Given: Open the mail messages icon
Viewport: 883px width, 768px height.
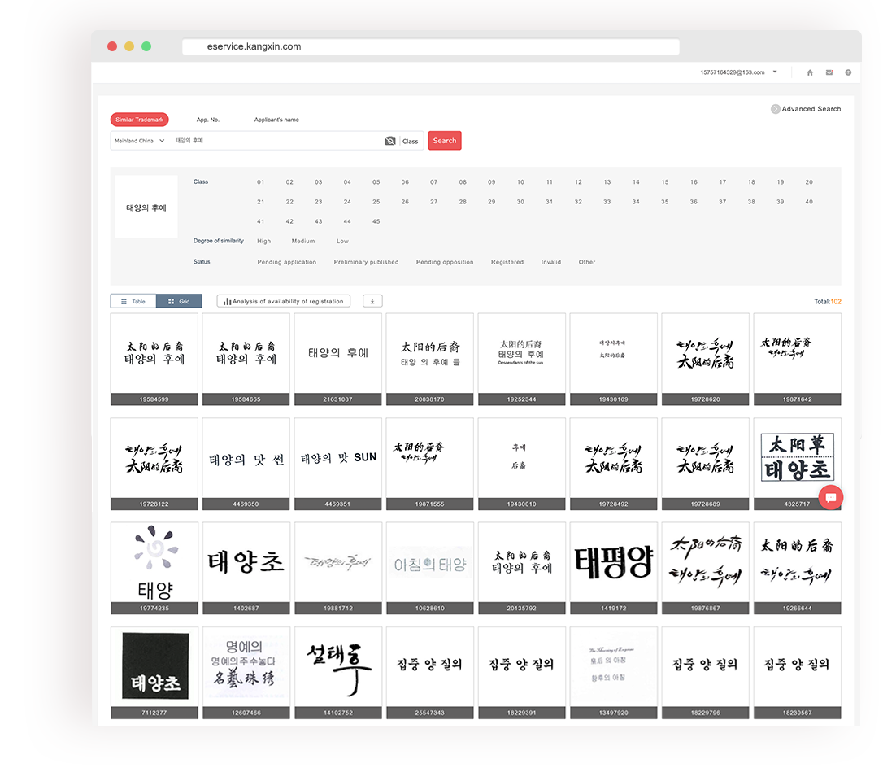Looking at the screenshot, I should 829,72.
